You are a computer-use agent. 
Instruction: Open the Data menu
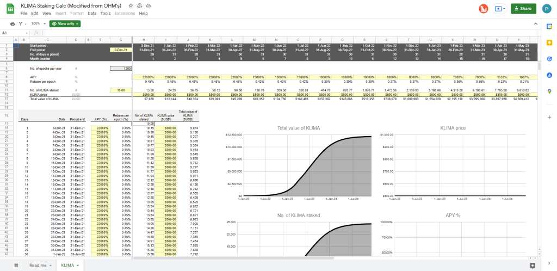tap(92, 14)
